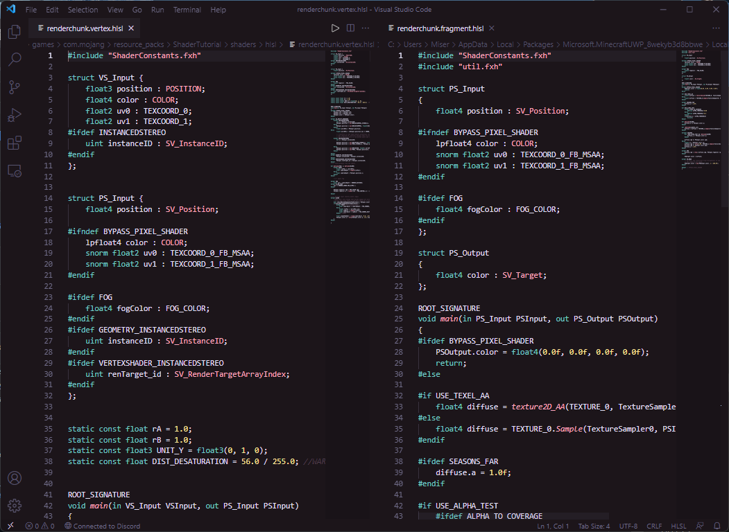Open the Go menu

pyautogui.click(x=137, y=10)
